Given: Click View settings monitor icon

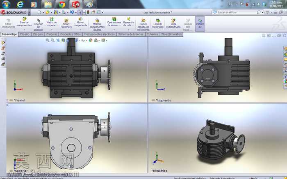Looking at the screenshot, I should click(103, 40).
